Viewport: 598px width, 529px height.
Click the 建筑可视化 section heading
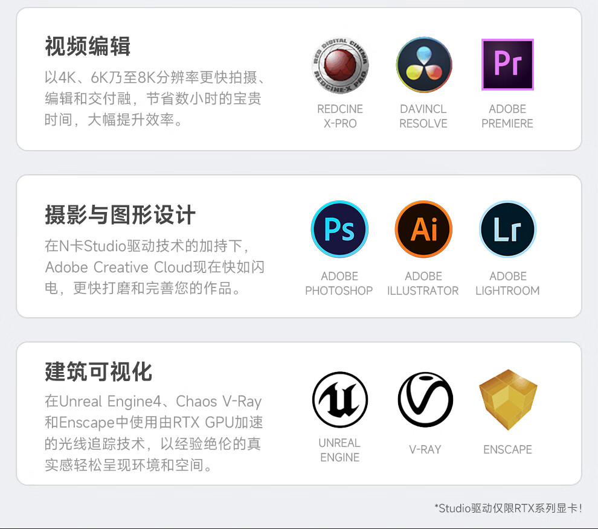(98, 371)
